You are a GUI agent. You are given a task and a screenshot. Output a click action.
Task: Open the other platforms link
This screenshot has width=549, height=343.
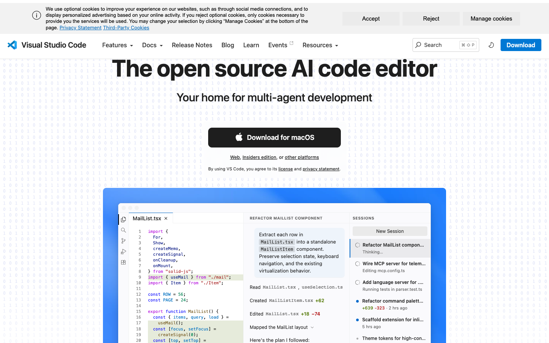pyautogui.click(x=302, y=157)
